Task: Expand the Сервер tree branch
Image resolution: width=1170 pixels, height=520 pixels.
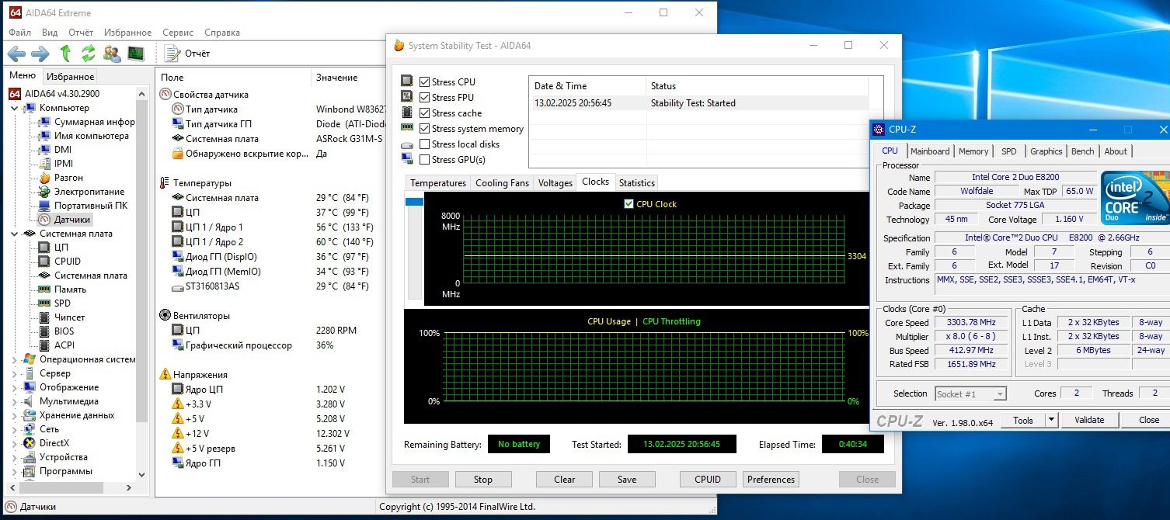Action: click(15, 373)
